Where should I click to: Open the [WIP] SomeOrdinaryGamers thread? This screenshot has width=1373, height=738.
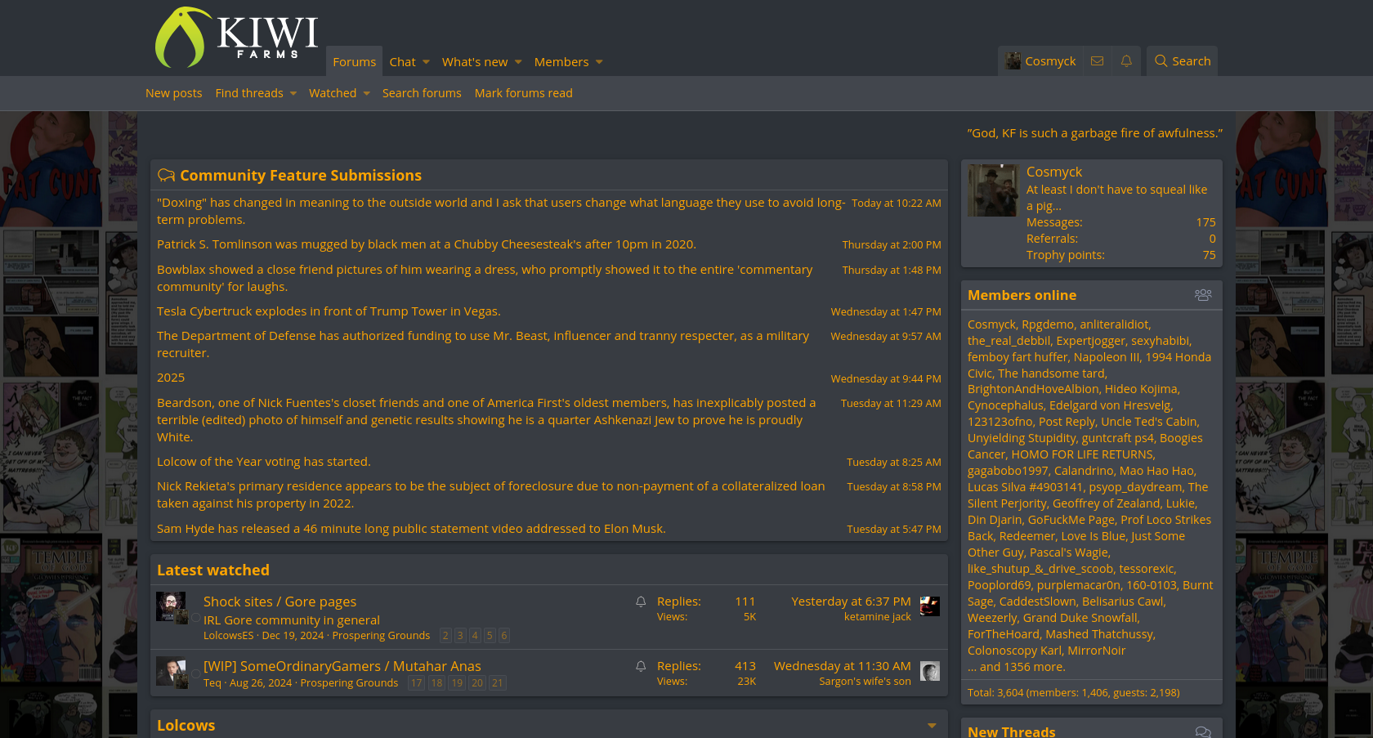(x=342, y=666)
